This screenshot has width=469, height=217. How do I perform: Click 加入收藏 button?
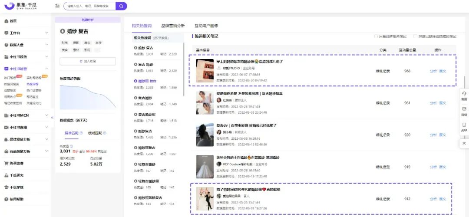tap(88, 61)
